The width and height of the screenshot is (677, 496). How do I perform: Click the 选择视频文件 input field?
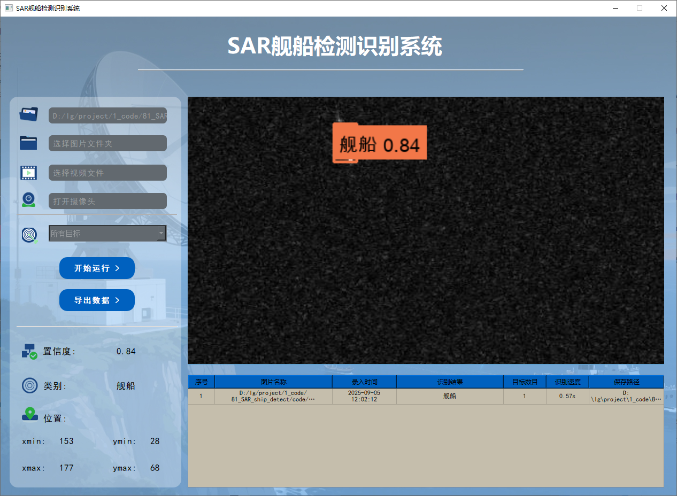[107, 173]
